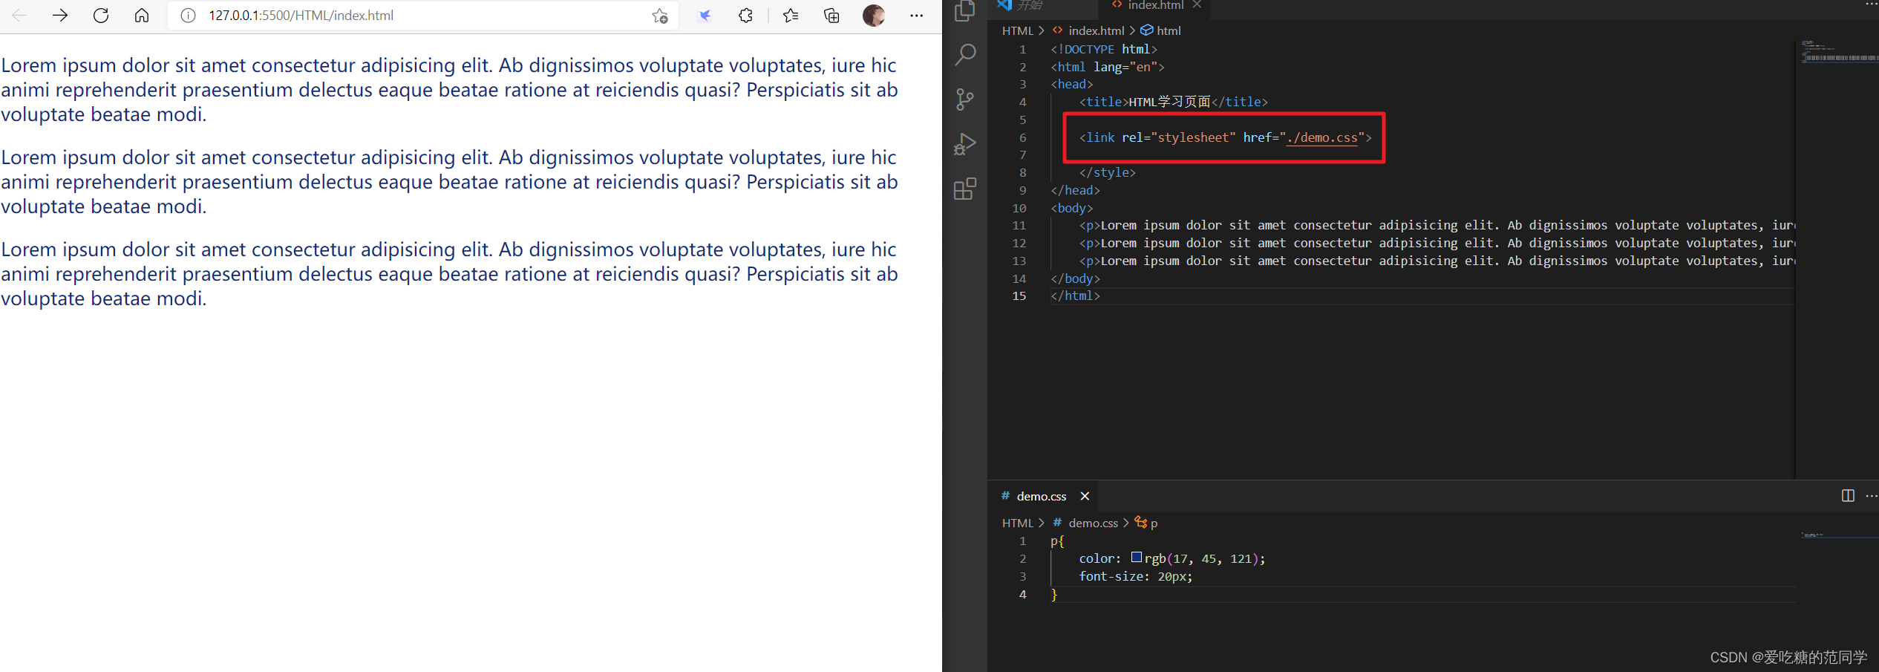The height and width of the screenshot is (672, 1879).
Task: Open the Source Control view
Action: [x=964, y=99]
